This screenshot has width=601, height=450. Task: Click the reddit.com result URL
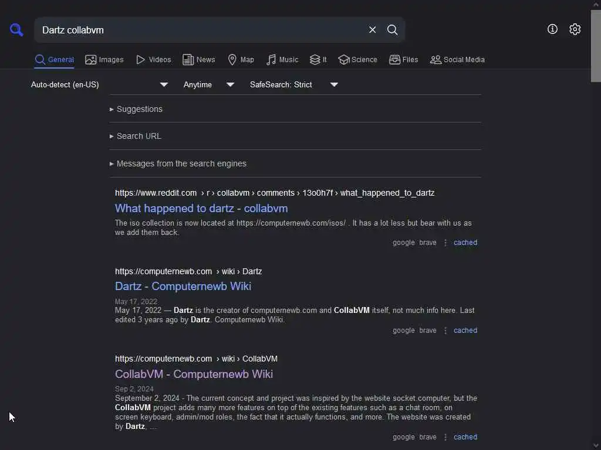pos(275,193)
